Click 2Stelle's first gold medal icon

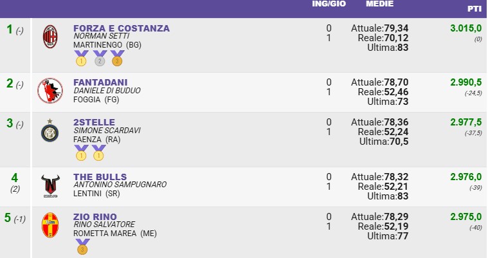(81, 152)
